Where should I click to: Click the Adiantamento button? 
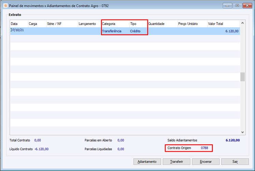point(147,161)
